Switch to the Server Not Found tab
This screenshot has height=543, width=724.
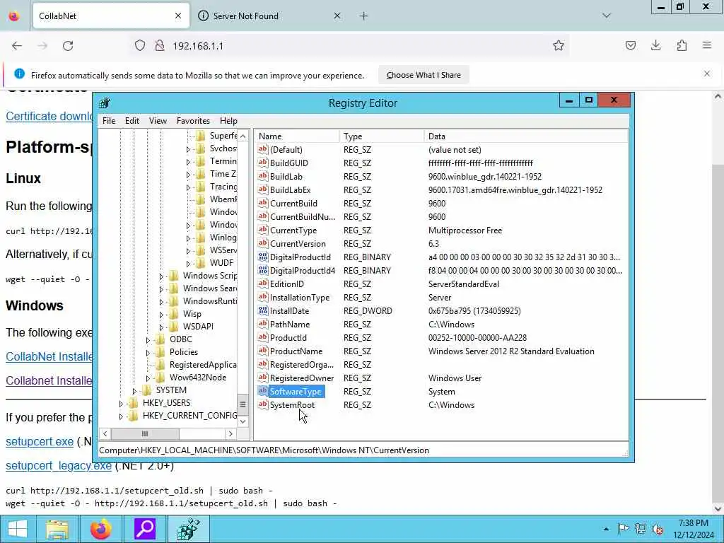(270, 16)
